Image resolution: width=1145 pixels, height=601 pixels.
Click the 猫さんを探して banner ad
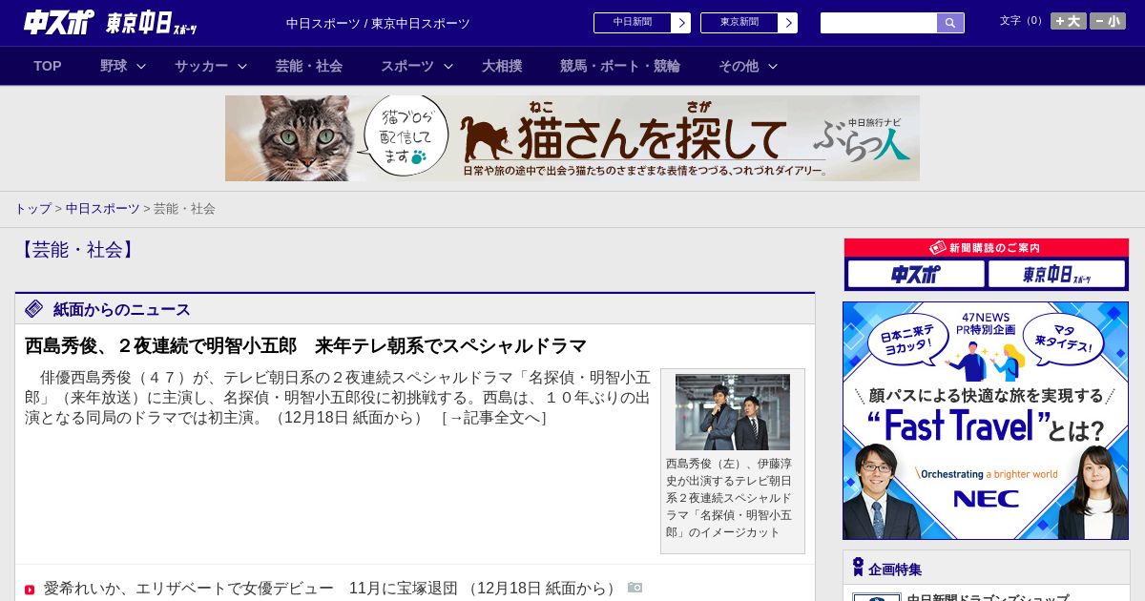tap(572, 138)
